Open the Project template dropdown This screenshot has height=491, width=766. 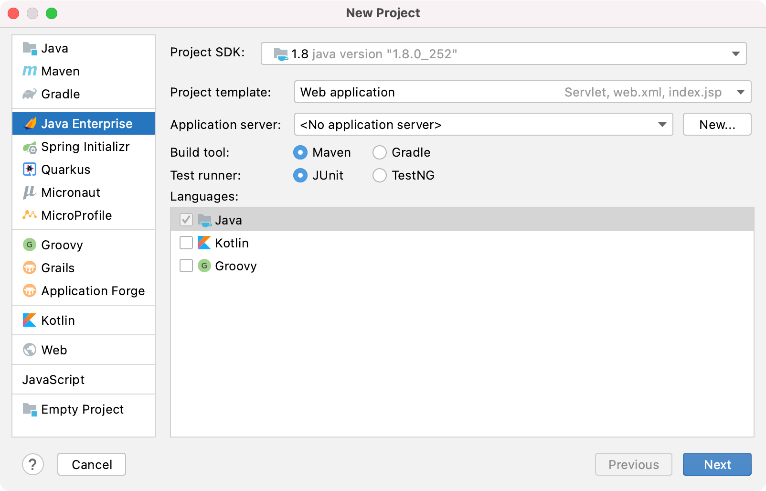coord(523,92)
